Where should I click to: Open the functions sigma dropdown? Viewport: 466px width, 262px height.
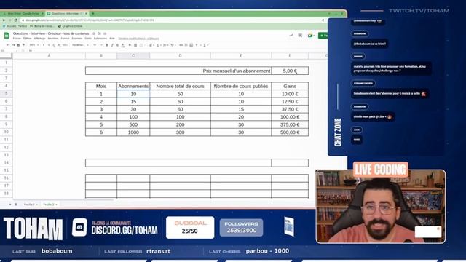click(205, 45)
